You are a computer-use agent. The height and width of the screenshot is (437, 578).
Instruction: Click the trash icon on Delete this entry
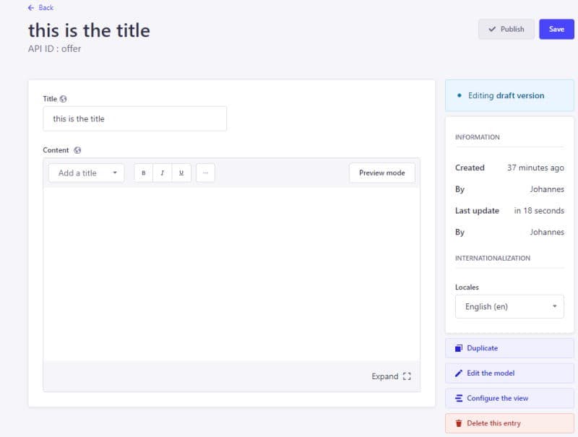(460, 423)
